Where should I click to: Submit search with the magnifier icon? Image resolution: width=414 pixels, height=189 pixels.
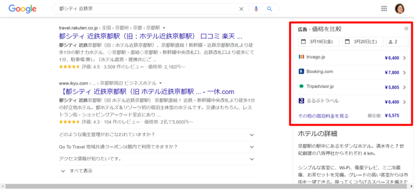tap(269, 9)
